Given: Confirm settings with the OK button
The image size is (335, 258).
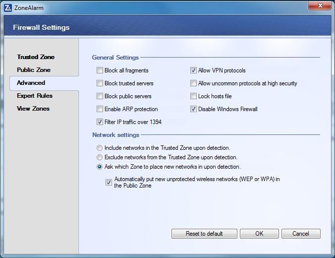Looking at the screenshot, I should [259, 234].
